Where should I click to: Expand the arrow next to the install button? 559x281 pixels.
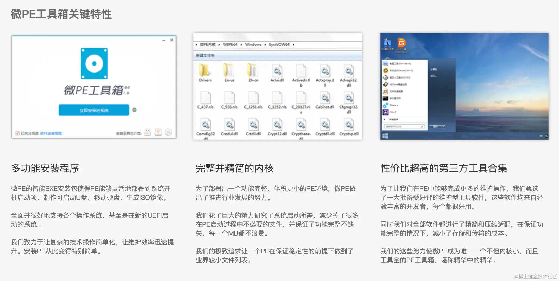[134, 110]
